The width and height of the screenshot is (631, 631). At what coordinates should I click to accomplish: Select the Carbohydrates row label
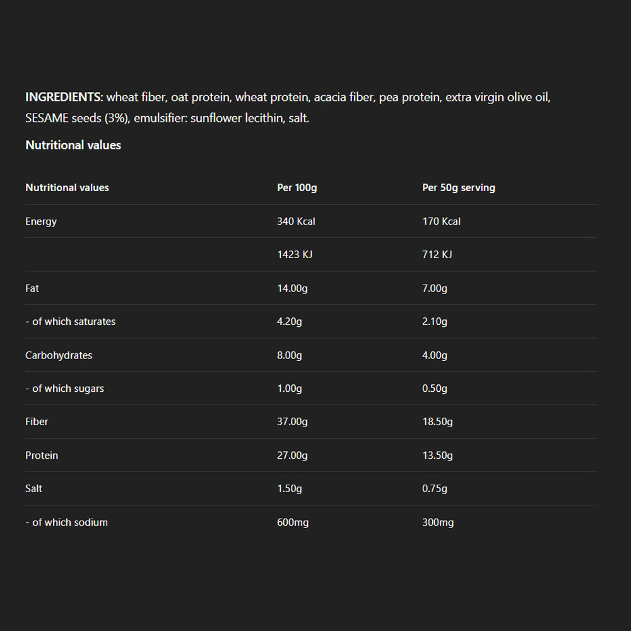(59, 355)
